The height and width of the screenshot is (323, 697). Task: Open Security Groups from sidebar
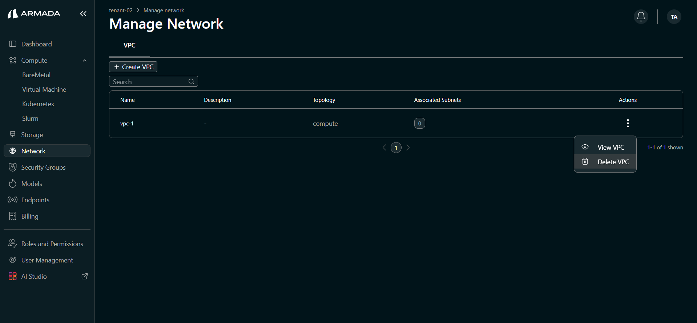click(47, 167)
